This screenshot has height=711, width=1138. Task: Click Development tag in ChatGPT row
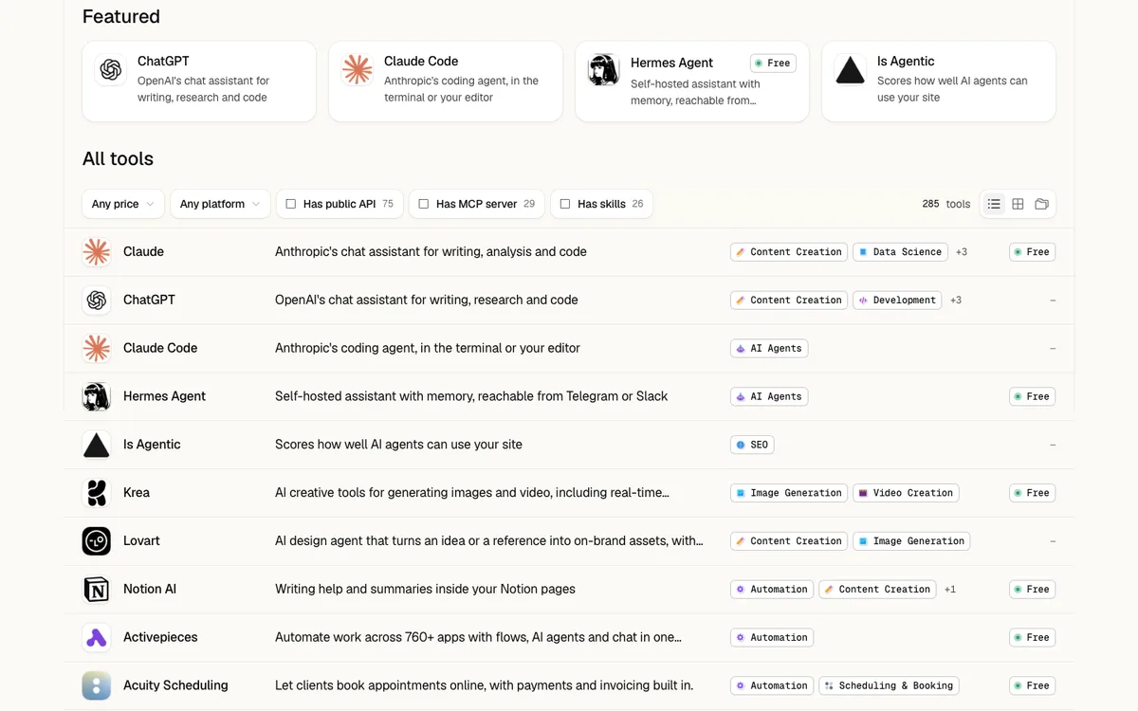898,301
